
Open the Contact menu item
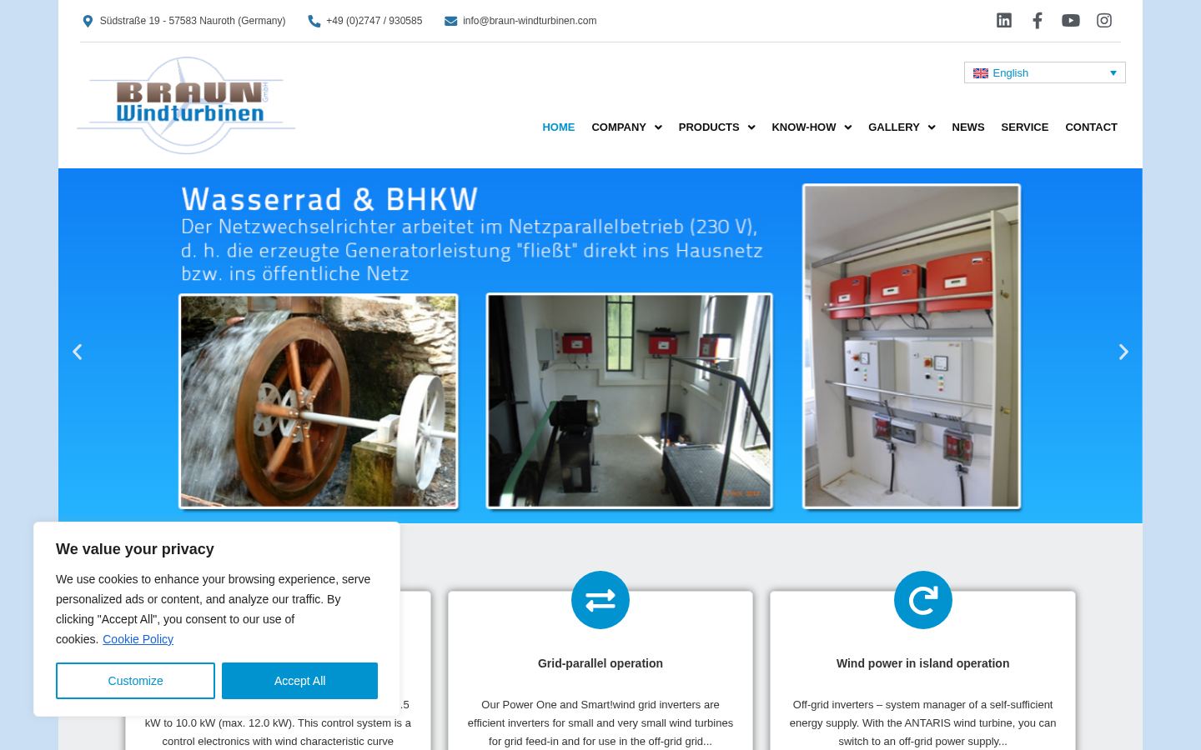point(1091,127)
